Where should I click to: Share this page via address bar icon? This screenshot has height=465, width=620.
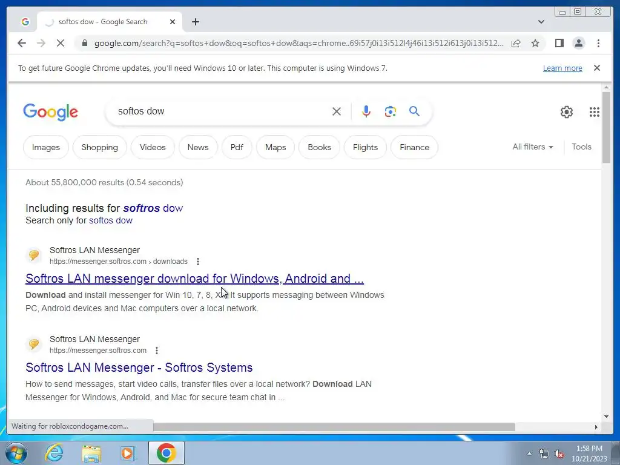point(516,43)
